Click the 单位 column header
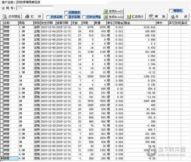Screen dimensions: 191x162 click(110, 23)
